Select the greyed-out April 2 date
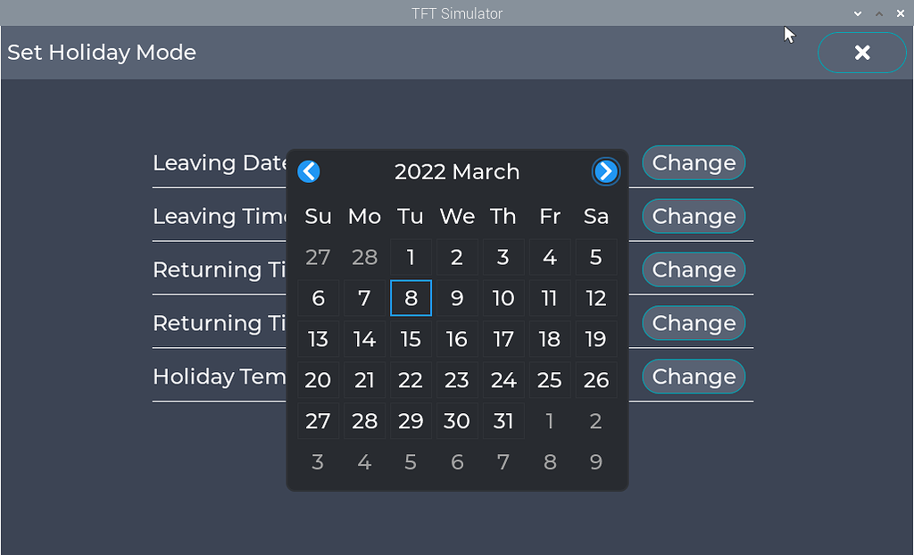The width and height of the screenshot is (914, 555). tap(595, 421)
